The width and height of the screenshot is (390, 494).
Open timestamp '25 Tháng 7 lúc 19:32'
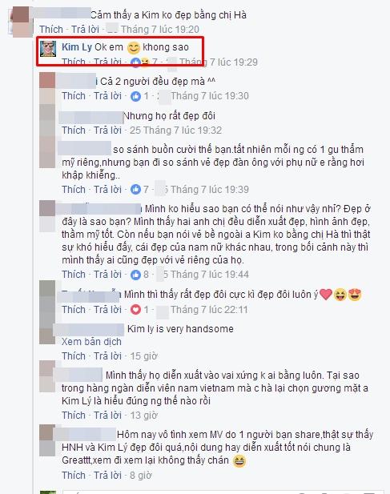click(176, 131)
